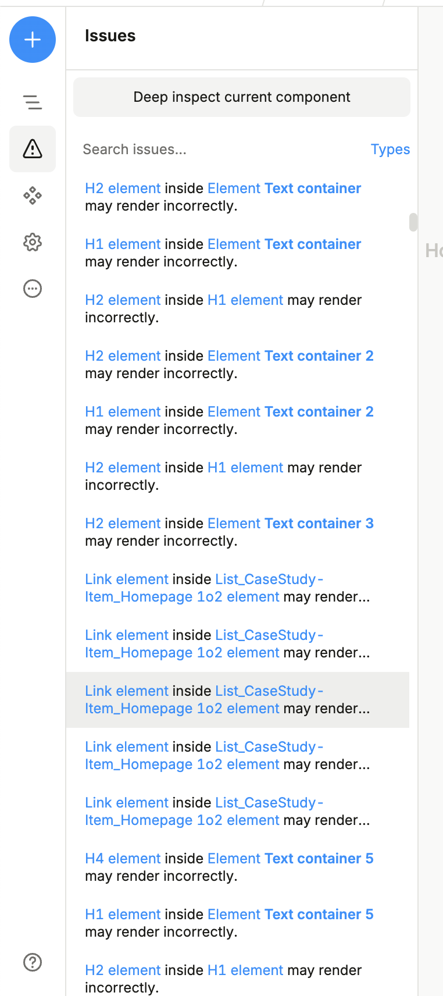This screenshot has height=996, width=443.
Task: Open the outline list icon in sidebar
Action: 33,102
